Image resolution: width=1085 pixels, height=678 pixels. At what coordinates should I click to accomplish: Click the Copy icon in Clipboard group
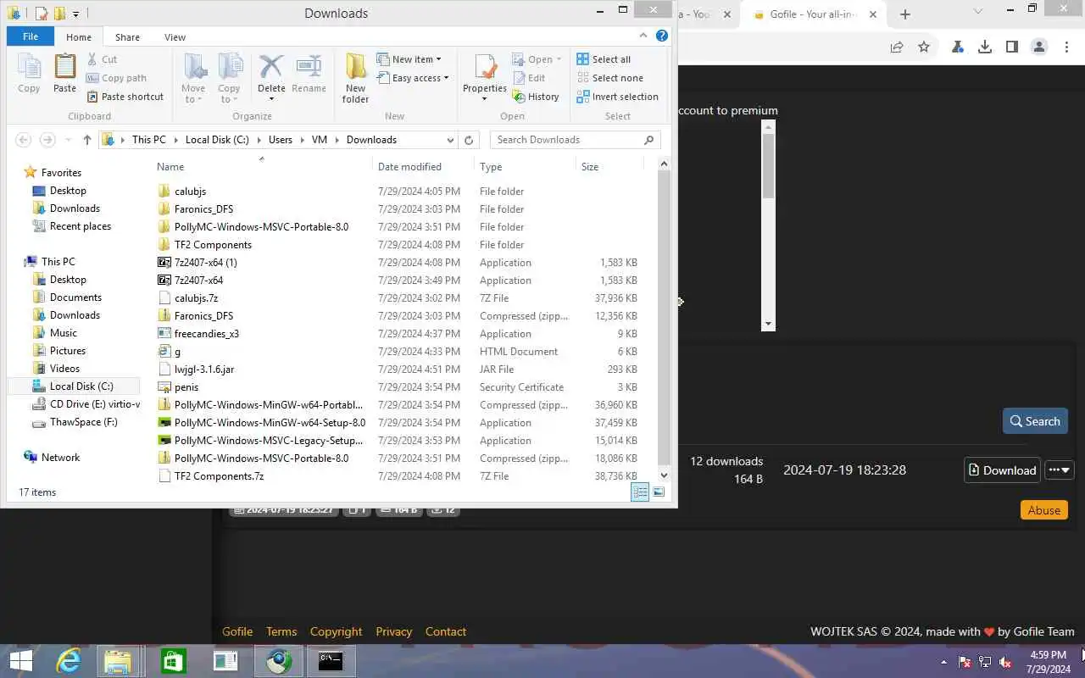pos(29,73)
